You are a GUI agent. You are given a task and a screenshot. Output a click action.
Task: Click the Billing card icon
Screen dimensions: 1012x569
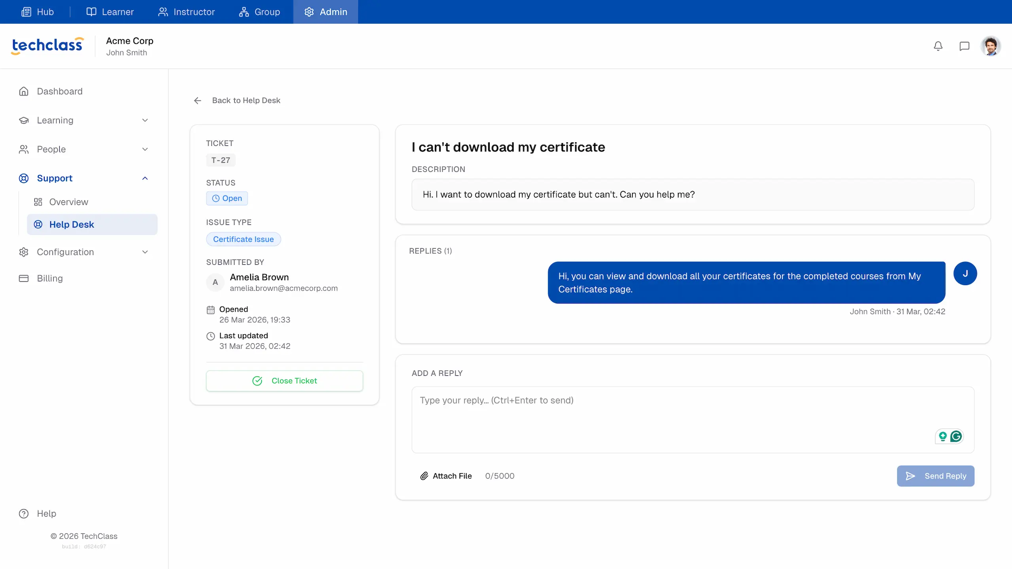24,278
